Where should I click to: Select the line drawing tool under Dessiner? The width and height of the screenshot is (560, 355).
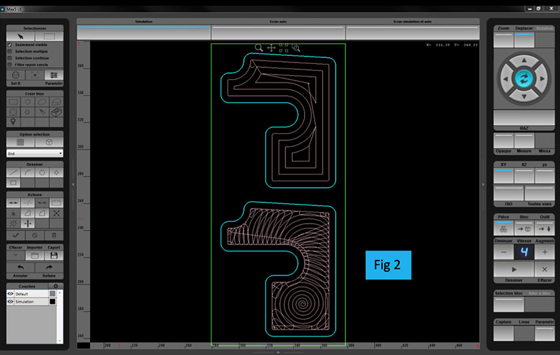(14, 172)
